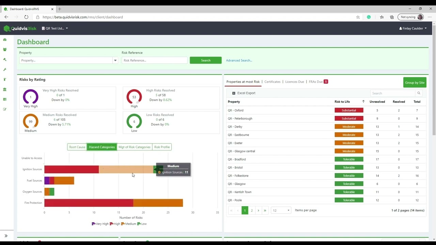Open browser settings ellipsis menu
Image resolution: width=436 pixels, height=245 pixels.
pos(430,17)
